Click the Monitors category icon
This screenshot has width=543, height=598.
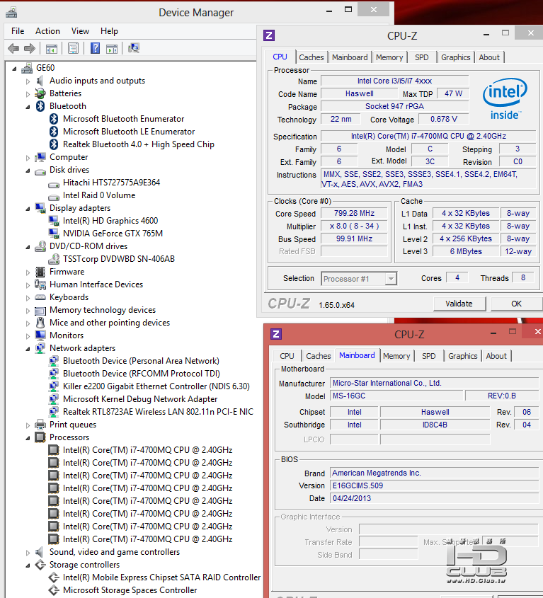40,335
